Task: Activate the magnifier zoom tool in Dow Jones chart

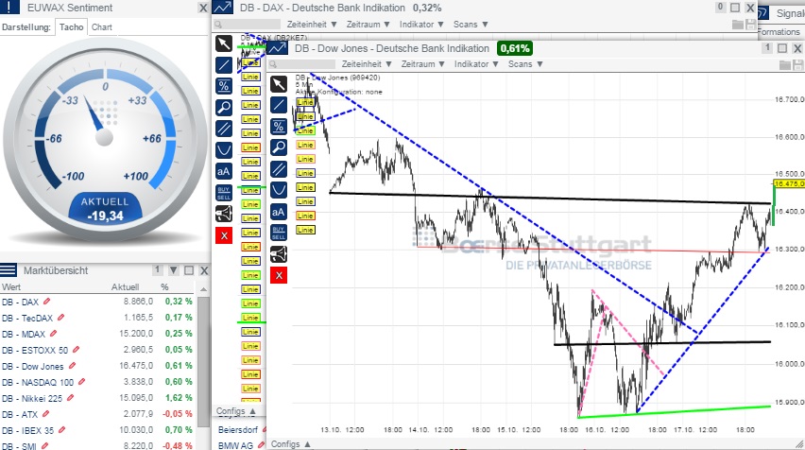Action: [279, 147]
